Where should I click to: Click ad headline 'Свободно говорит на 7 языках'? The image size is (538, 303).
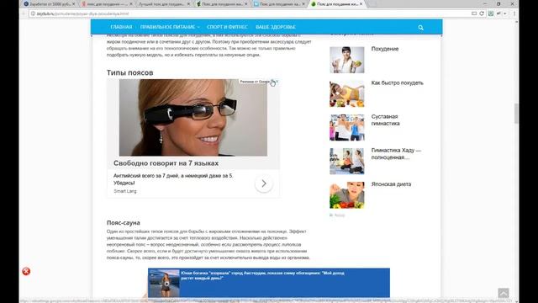click(x=166, y=163)
